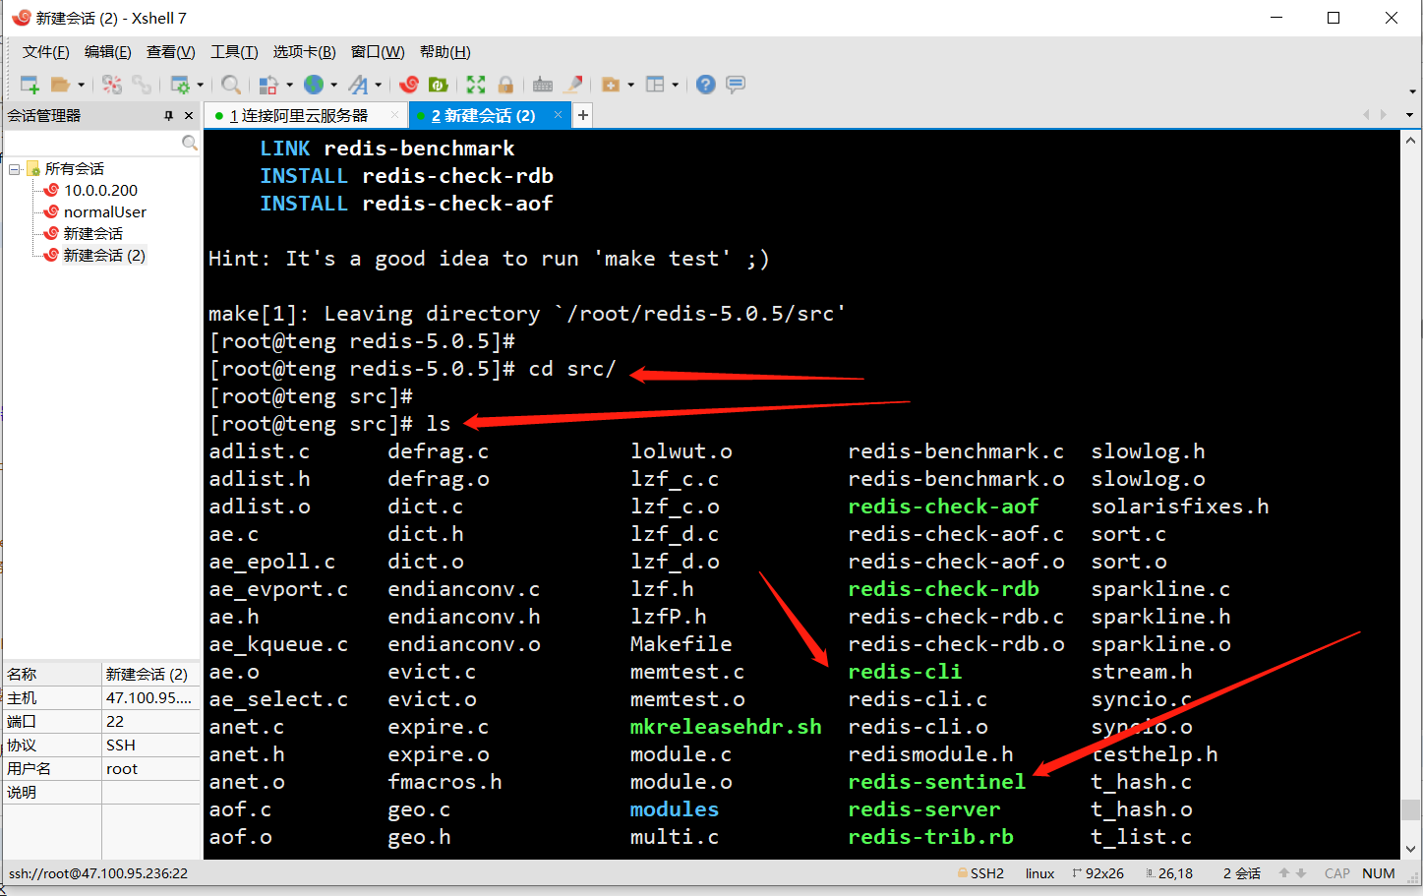Click the 协议 value SSH cell
This screenshot has height=896, width=1423.
(x=150, y=746)
